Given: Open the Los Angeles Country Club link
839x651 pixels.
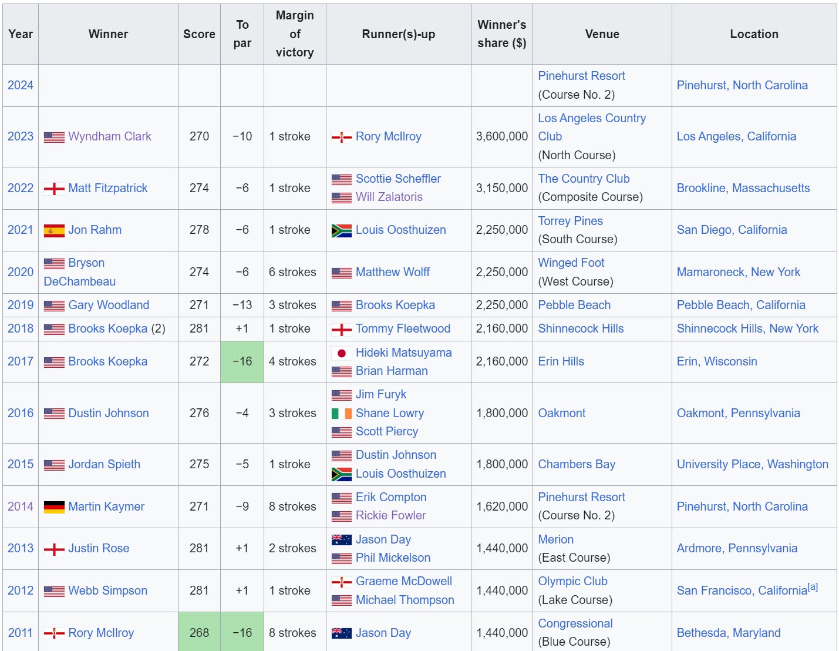Looking at the screenshot, I should pos(591,119).
